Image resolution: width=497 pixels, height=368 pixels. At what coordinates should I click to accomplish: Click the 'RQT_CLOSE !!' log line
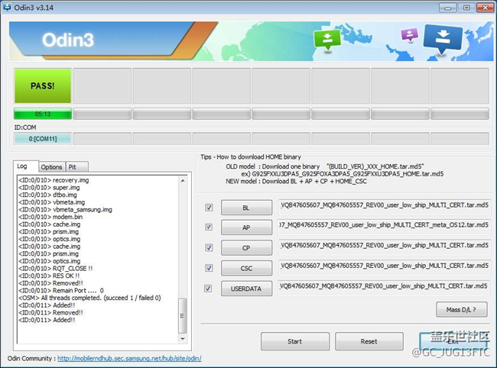[x=56, y=268]
